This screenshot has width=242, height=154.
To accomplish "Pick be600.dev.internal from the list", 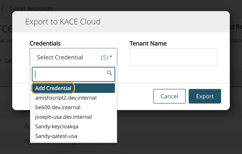I will [x=58, y=107].
